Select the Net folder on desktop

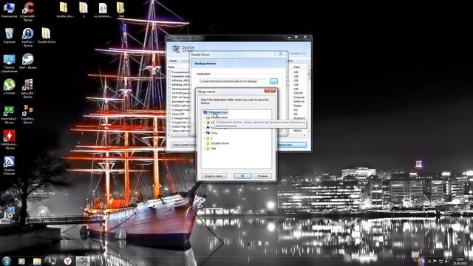pyautogui.click(x=120, y=10)
